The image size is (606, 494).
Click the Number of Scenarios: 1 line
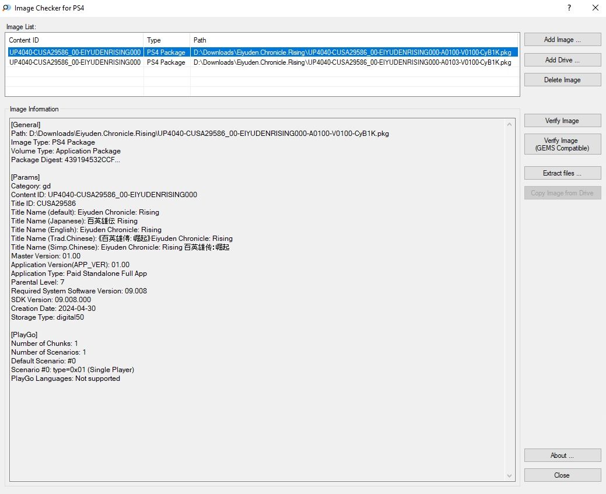coord(48,352)
